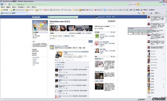
Task: Open the Hungju Chen profile link
Action: 100,17
